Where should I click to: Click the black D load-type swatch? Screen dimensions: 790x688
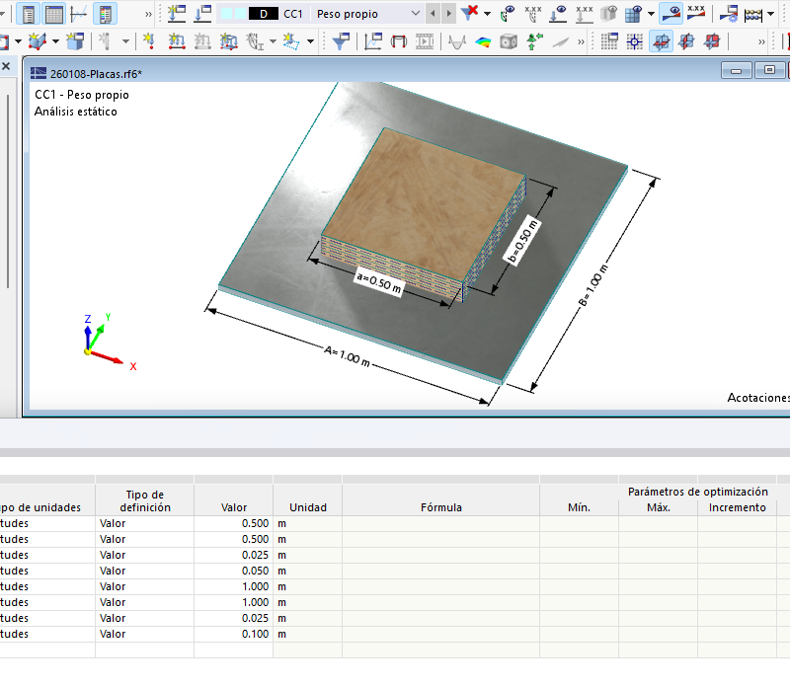coord(264,14)
